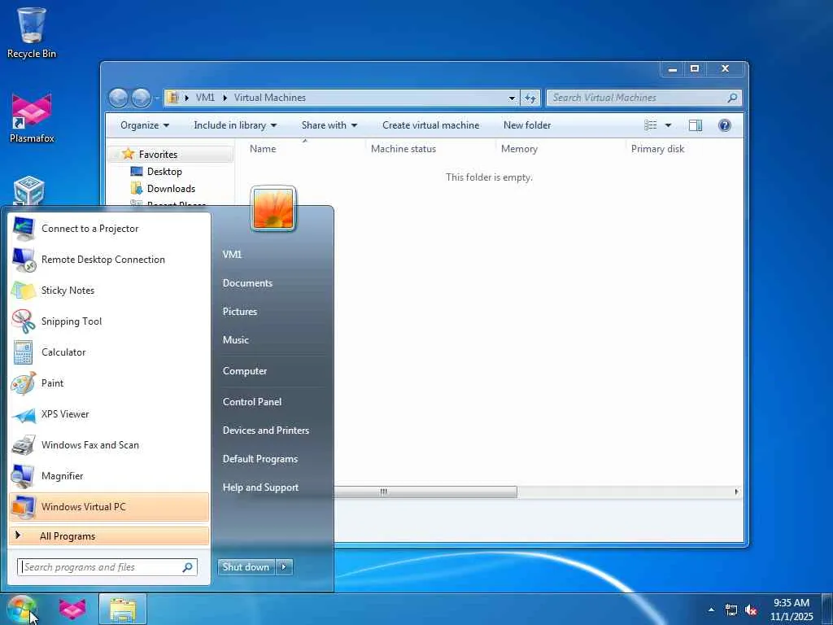Click the network tray icon
This screenshot has width=833, height=625.
(x=731, y=610)
